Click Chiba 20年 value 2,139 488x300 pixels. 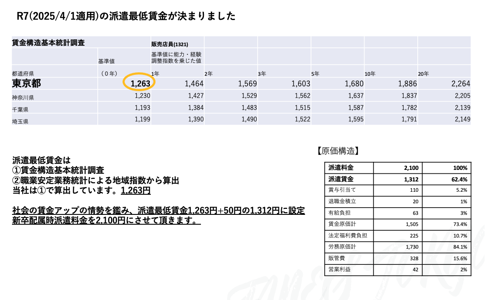[x=462, y=107]
